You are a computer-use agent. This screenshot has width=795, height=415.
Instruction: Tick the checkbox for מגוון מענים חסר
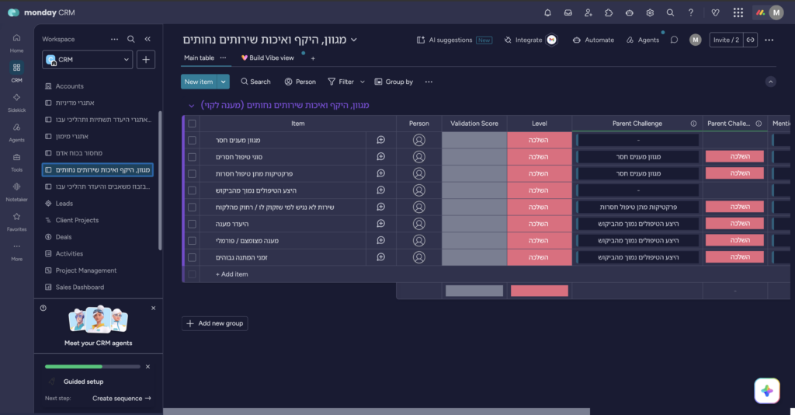[x=192, y=140]
